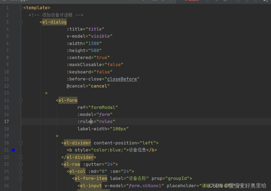Click the bookmark gutter icon on line 22
The image size is (271, 191).
coord(21,157)
